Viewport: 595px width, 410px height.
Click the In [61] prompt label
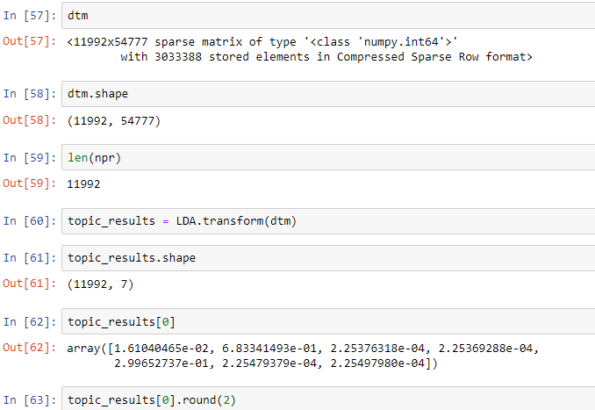(30, 258)
